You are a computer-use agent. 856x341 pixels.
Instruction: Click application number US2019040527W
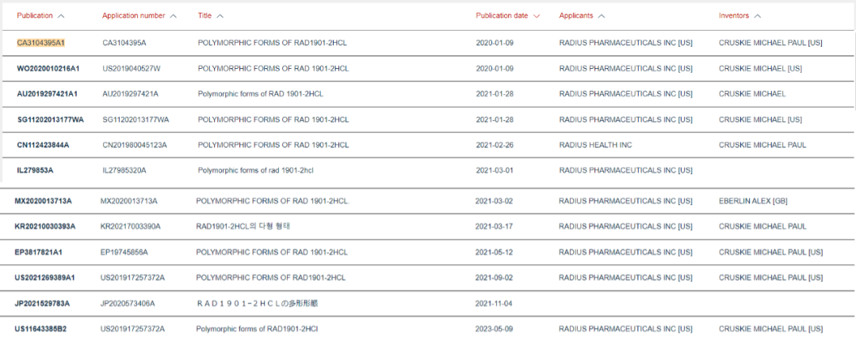(131, 69)
